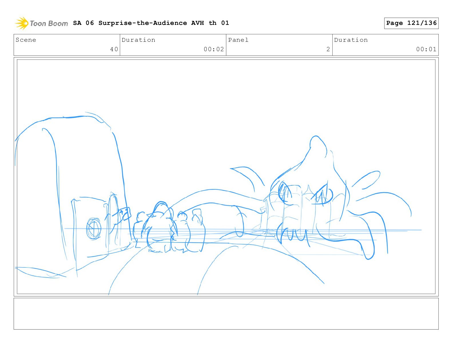The image size is (453, 350).
Task: Click the panel duration value "00:01"
Action: (426, 49)
